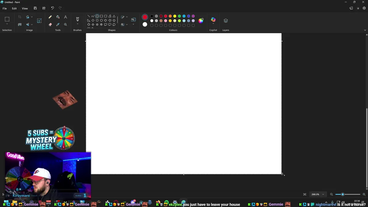Select the rectangular Selection tool
This screenshot has height=207, width=368.
[x=7, y=19]
